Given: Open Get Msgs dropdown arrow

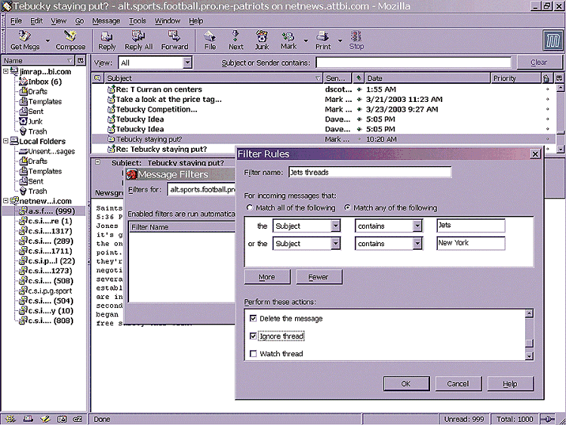Looking at the screenshot, I should (48, 41).
